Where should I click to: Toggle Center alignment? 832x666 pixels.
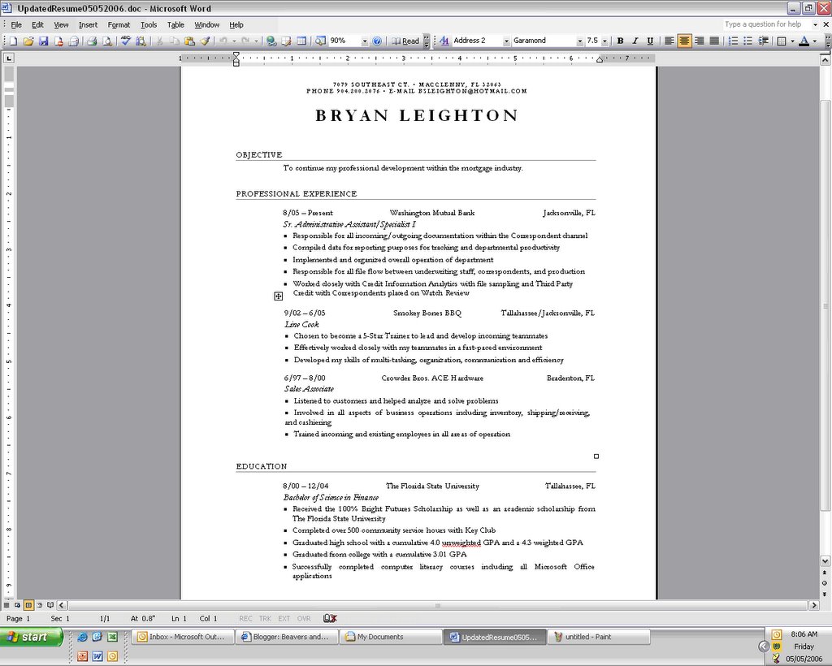tap(684, 41)
